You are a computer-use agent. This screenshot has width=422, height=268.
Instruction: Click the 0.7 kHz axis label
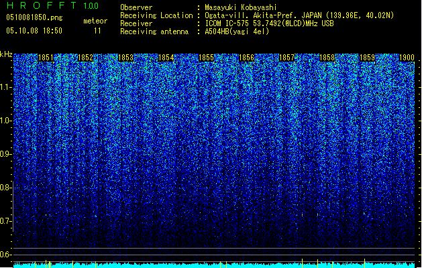[x=5, y=221]
